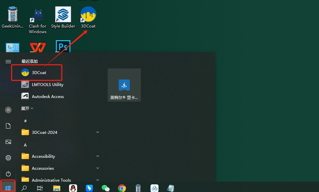Open the blue bird app on taskbar
The image size is (319, 192).
(x=89, y=188)
